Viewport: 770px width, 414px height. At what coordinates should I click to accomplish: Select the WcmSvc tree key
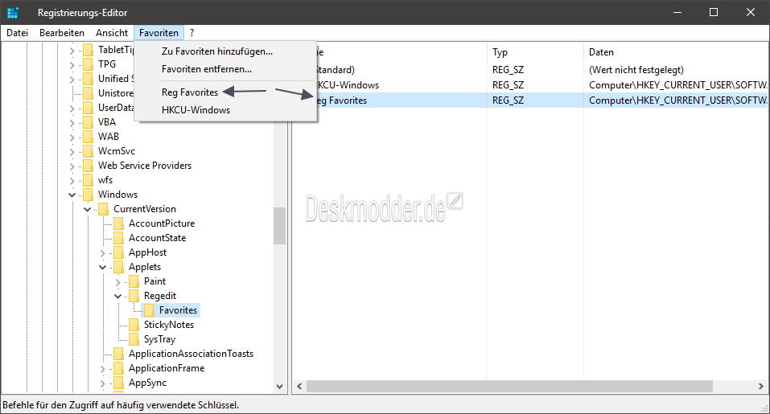pos(117,151)
